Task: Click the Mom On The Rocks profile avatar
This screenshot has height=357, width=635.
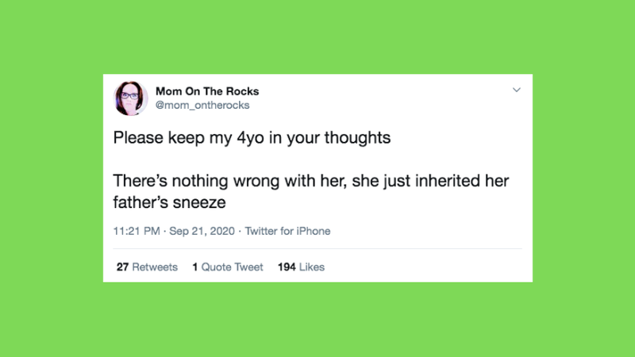Action: coord(131,98)
